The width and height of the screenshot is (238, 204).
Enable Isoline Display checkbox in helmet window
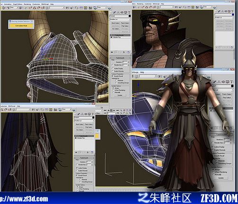point(113,68)
